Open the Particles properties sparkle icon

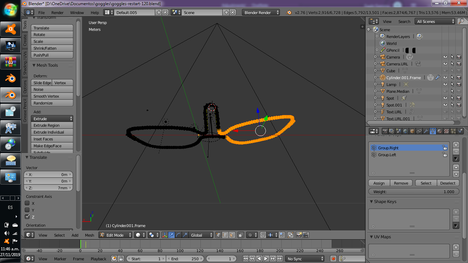coord(453,131)
